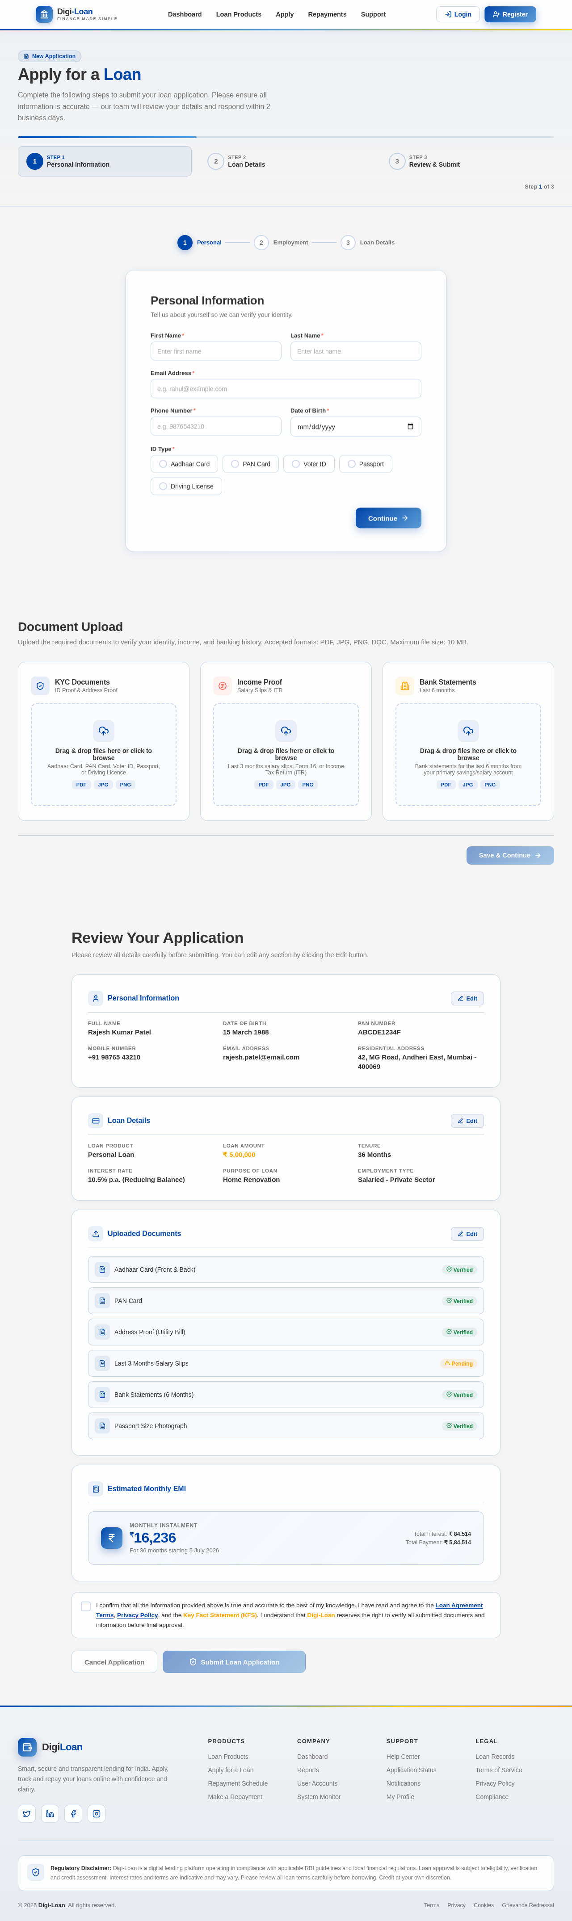Click the KYC Documents drop zone
Screen dimensions: 572x1921
coord(104,755)
